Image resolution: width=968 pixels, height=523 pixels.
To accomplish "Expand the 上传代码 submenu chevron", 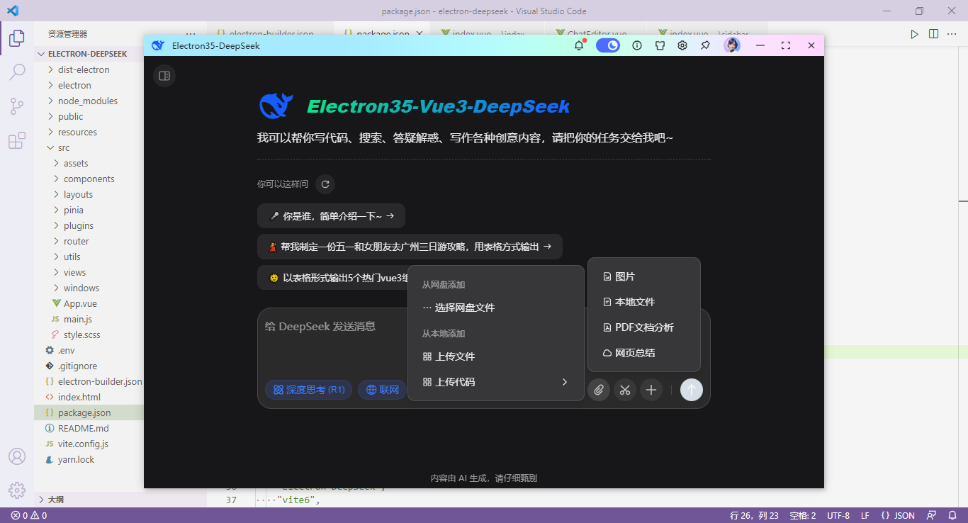I will click(565, 381).
